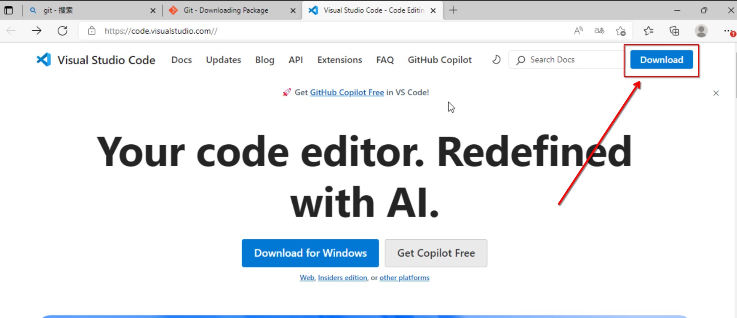Open the Insiders edition link
Image resolution: width=737 pixels, height=318 pixels.
[x=342, y=278]
